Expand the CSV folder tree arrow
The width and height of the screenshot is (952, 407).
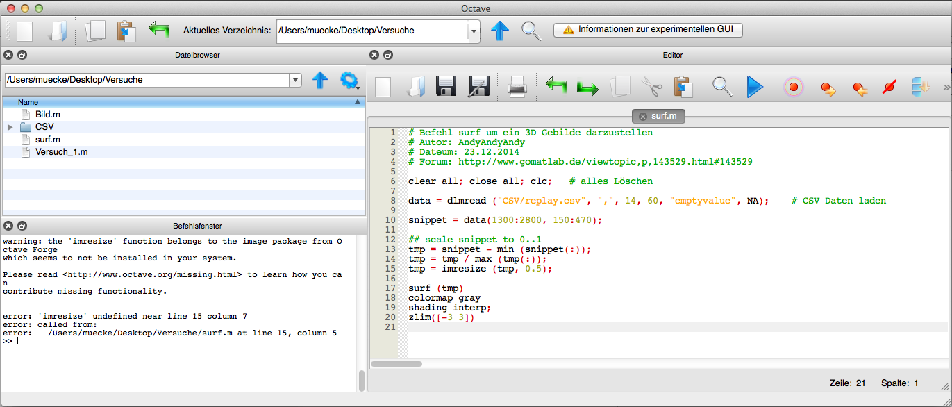tap(10, 127)
